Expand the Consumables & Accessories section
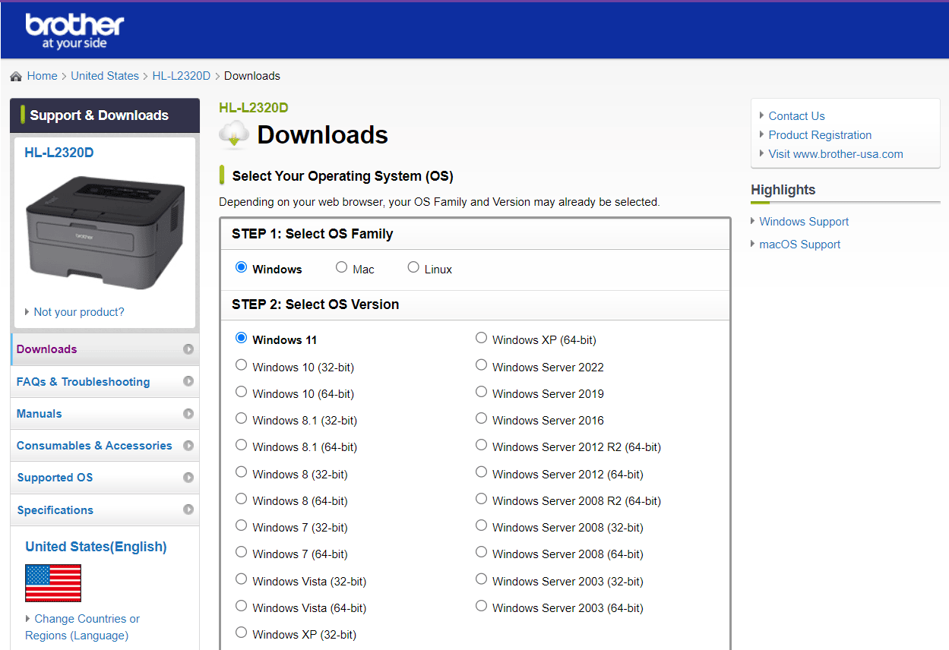Screen dimensions: 949x650 pos(93,445)
